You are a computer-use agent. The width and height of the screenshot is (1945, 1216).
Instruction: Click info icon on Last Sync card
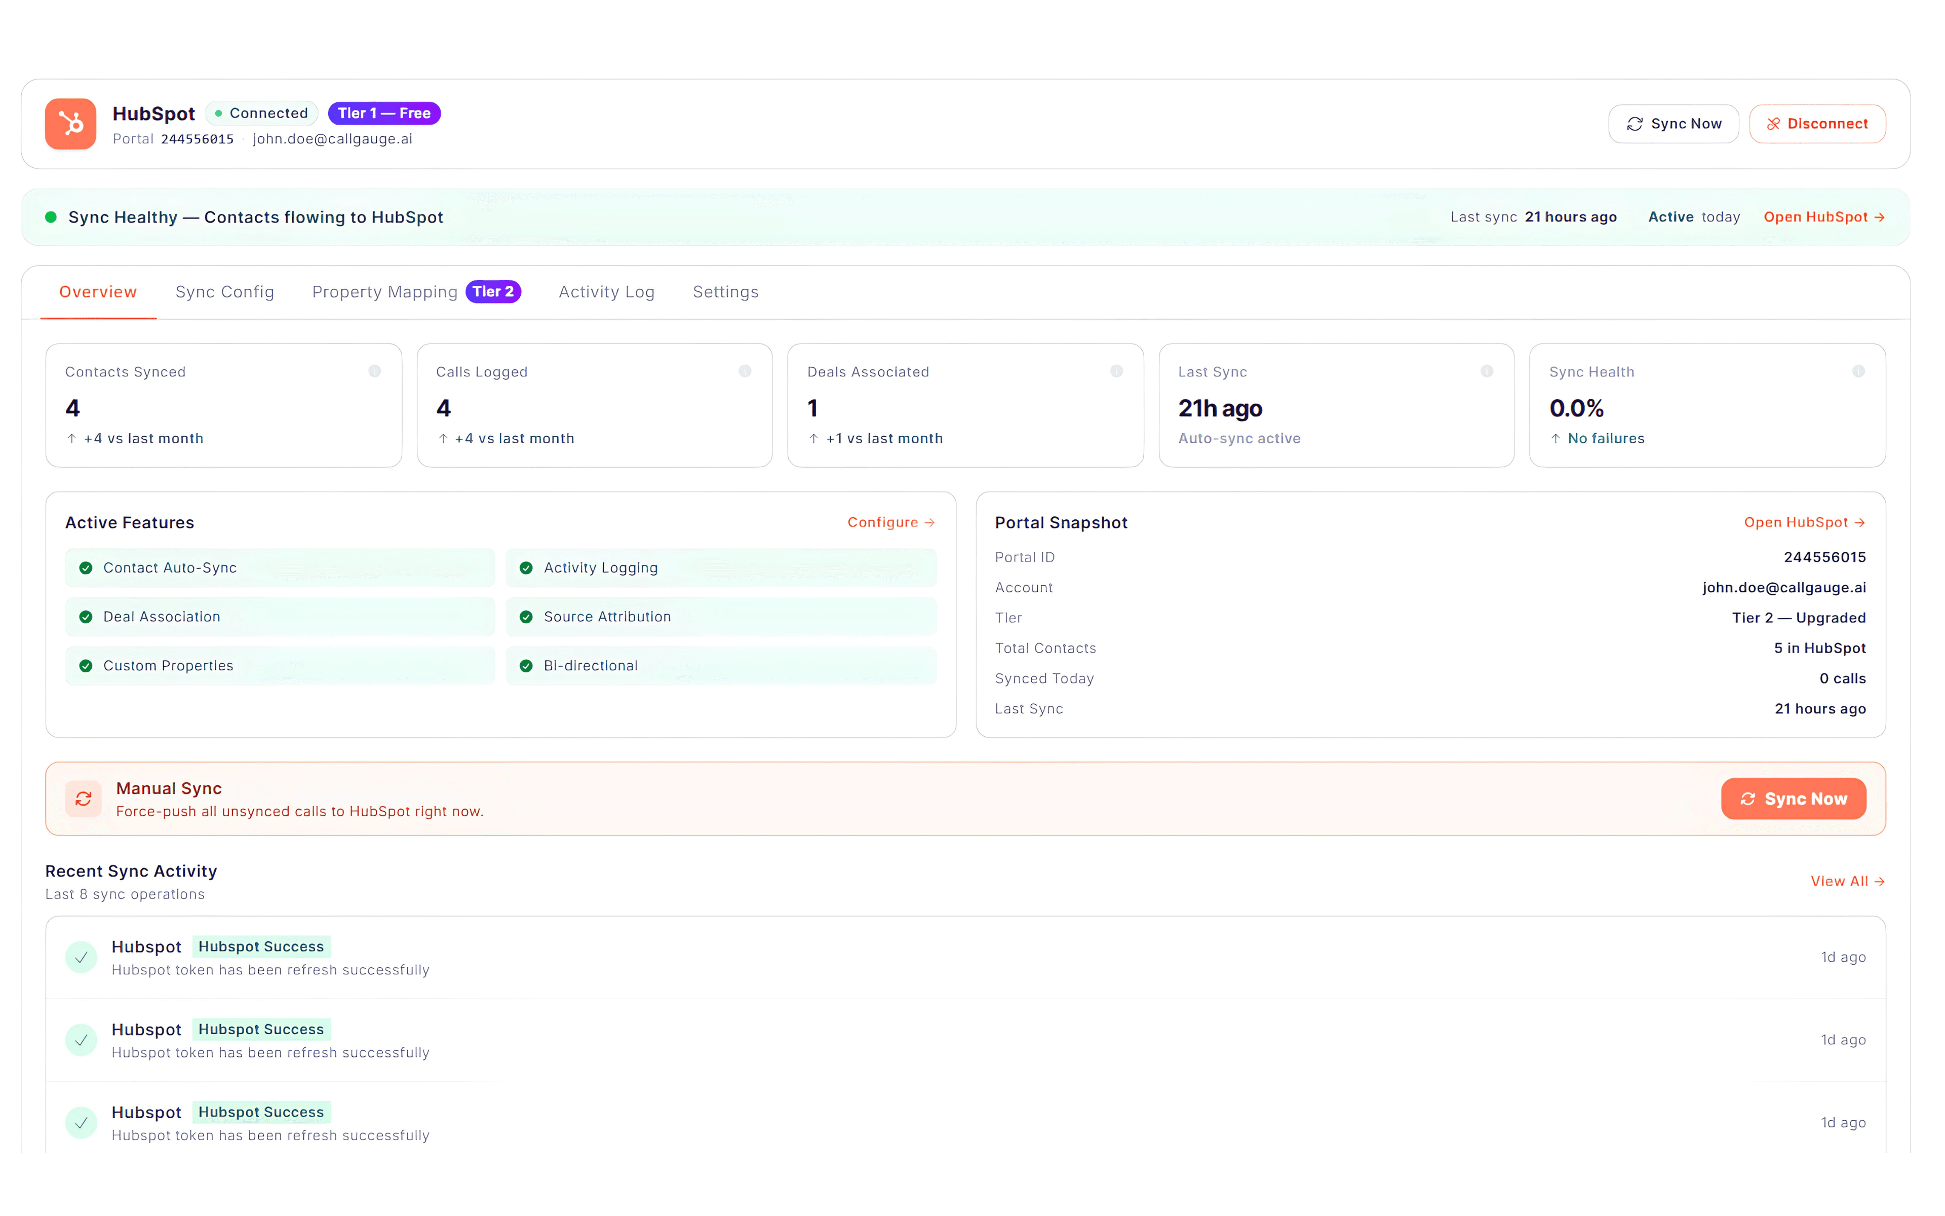tap(1486, 371)
